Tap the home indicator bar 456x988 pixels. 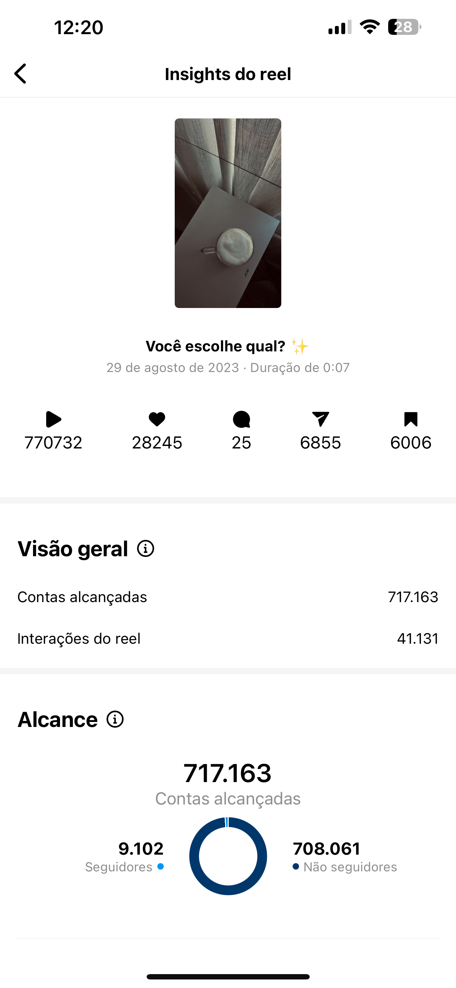228,977
